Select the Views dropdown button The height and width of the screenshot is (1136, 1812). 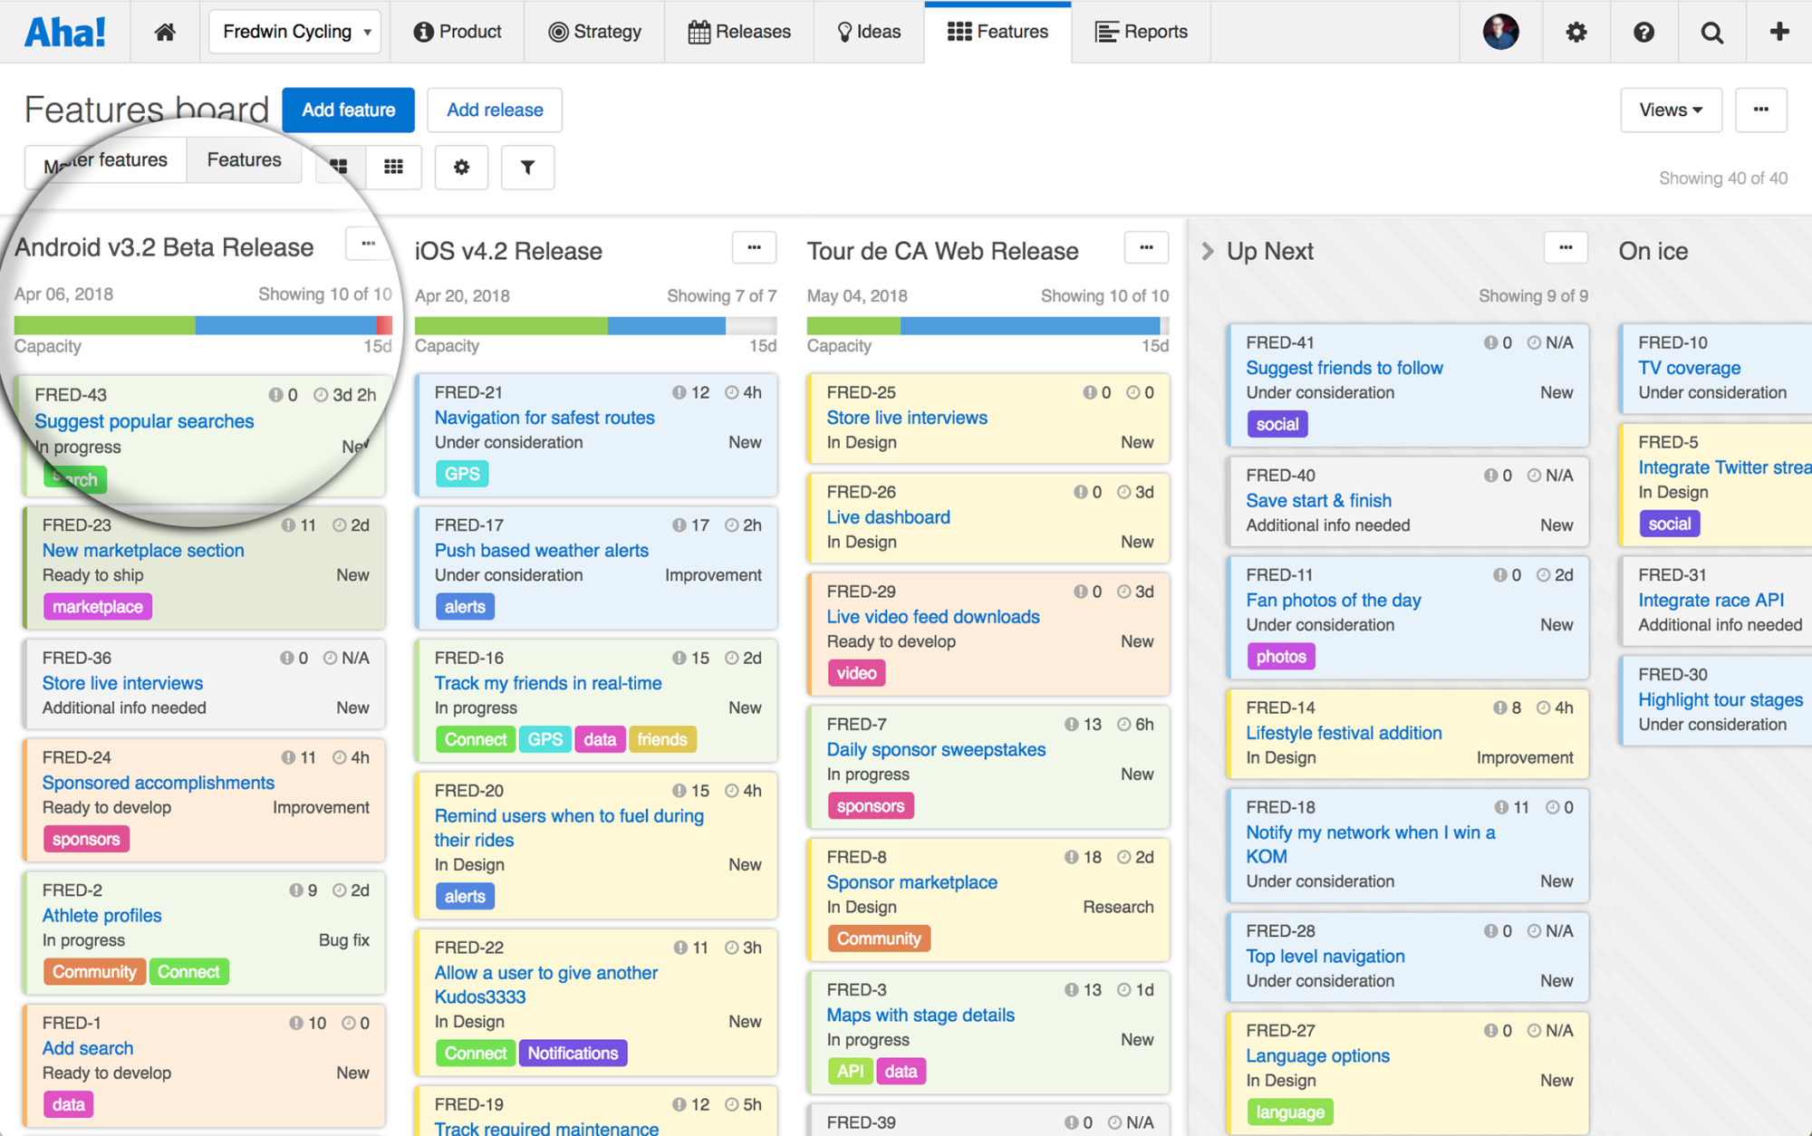click(1671, 110)
